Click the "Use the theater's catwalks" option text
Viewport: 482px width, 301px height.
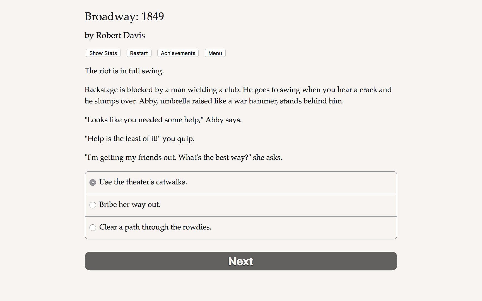pyautogui.click(x=143, y=182)
